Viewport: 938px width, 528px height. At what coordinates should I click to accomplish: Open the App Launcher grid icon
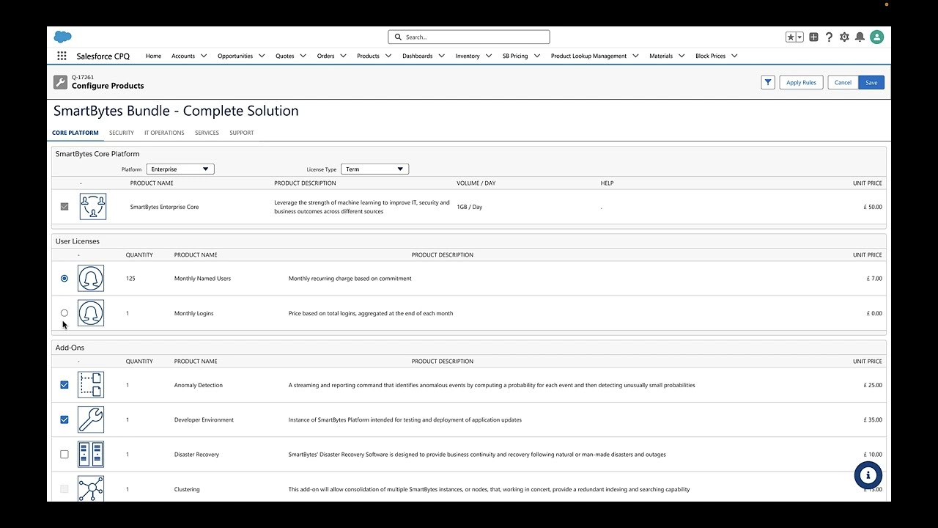pyautogui.click(x=62, y=56)
